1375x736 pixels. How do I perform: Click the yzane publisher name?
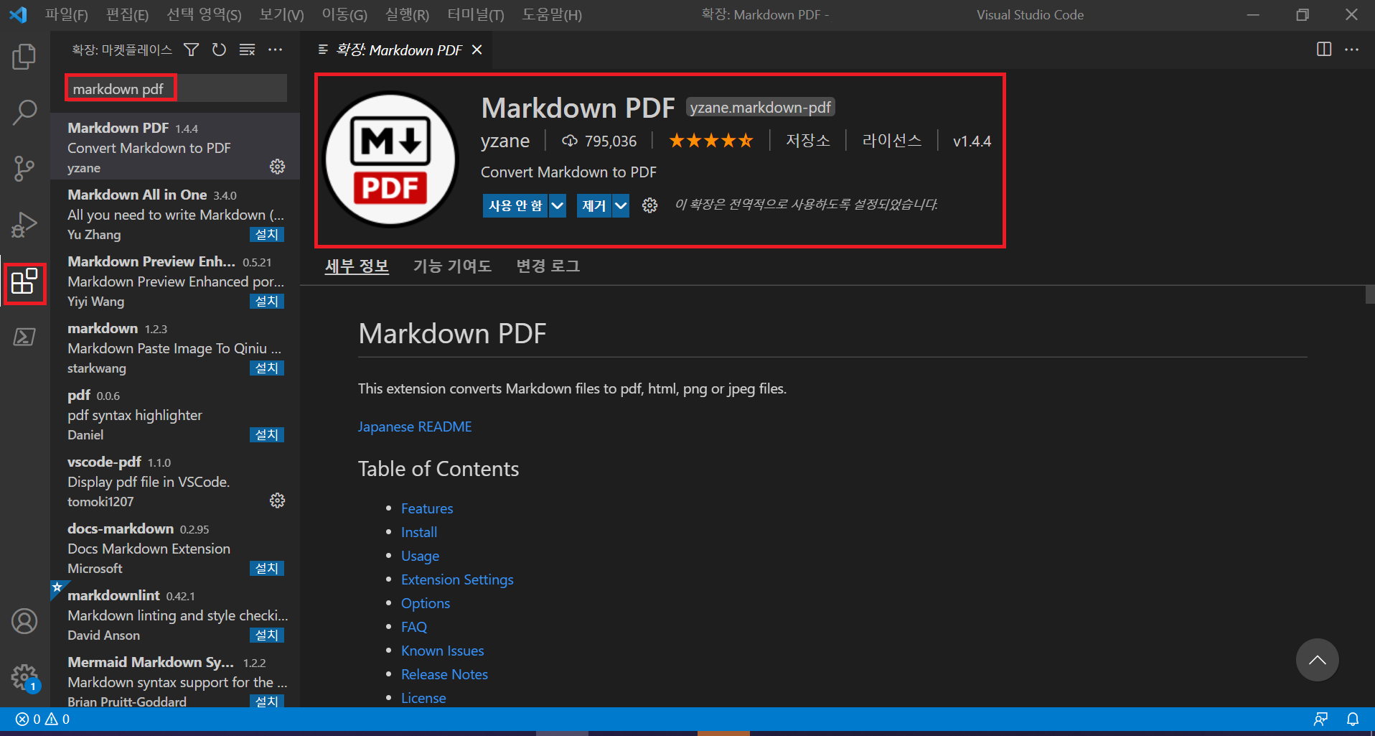(x=505, y=141)
